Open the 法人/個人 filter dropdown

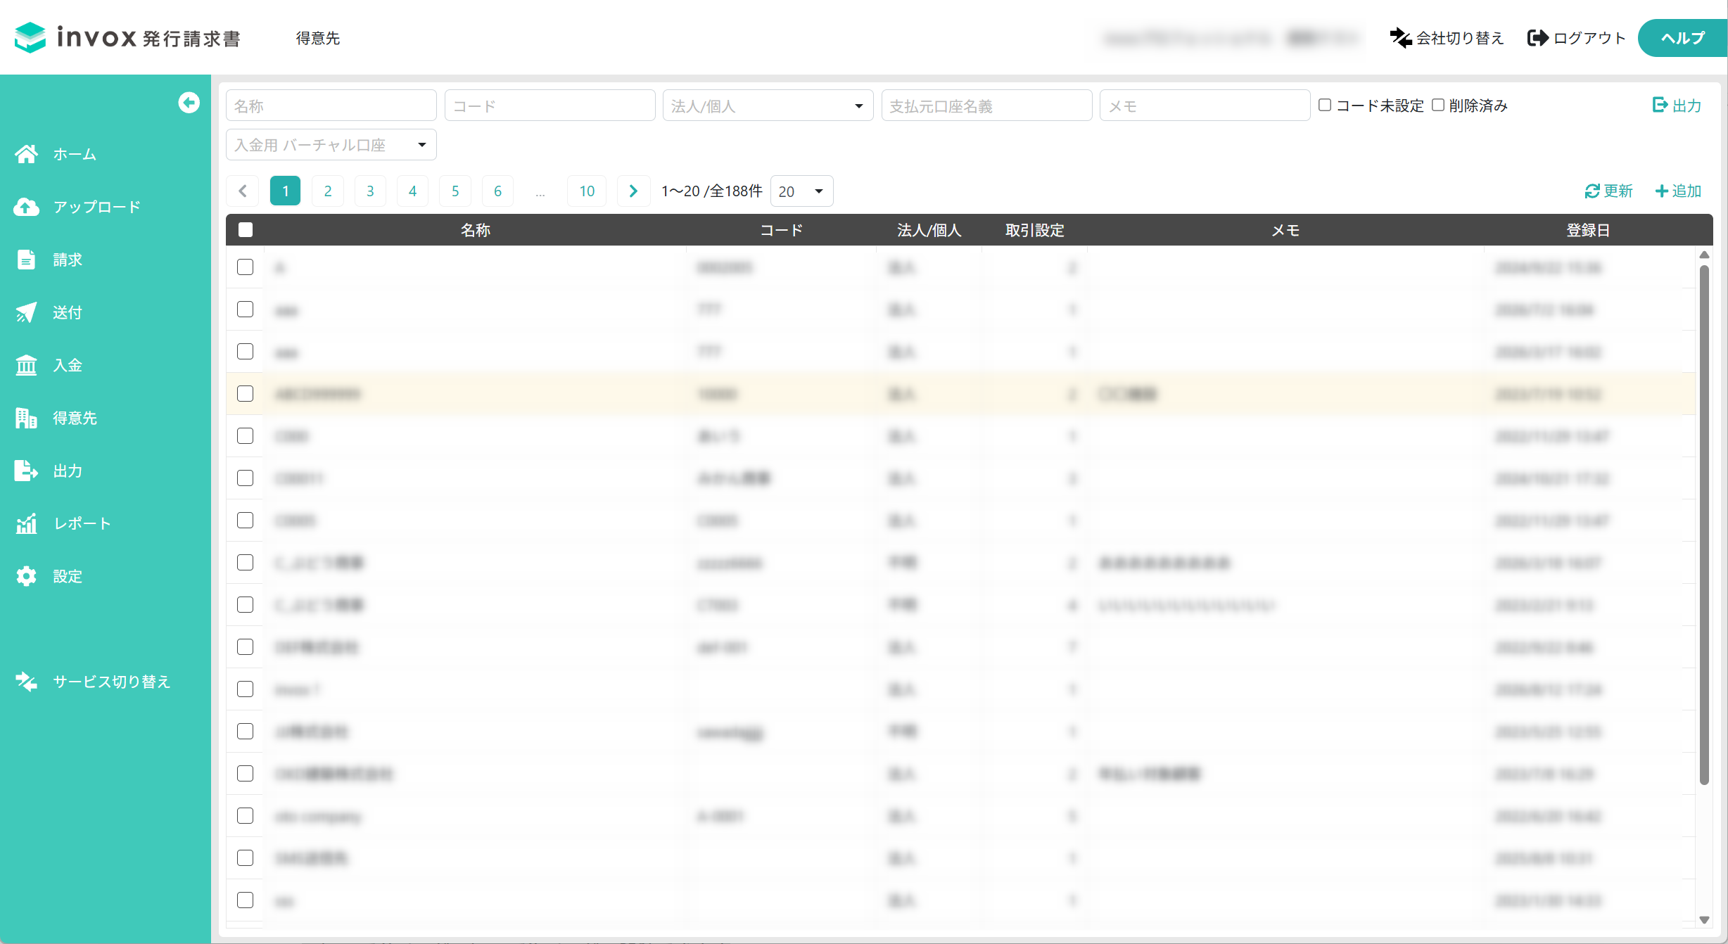click(768, 106)
